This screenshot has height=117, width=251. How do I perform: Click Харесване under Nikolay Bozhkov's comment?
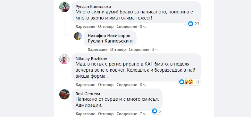click(85, 85)
